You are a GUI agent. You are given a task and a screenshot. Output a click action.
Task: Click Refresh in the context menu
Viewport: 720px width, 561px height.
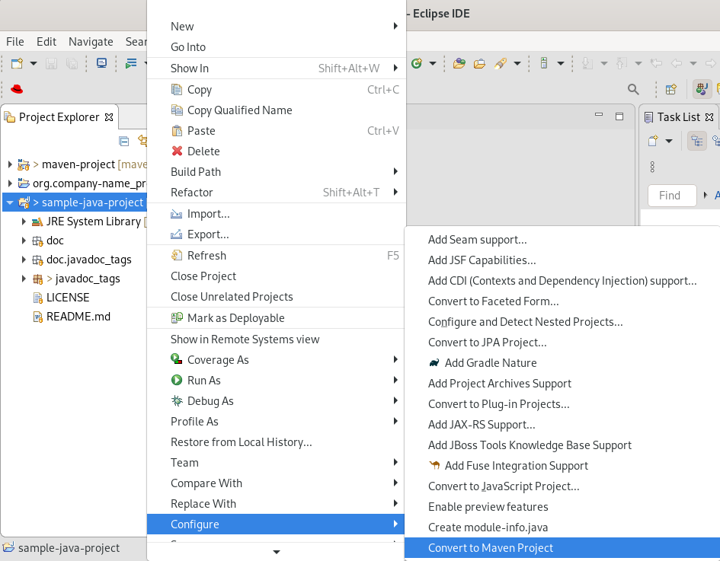click(x=206, y=256)
